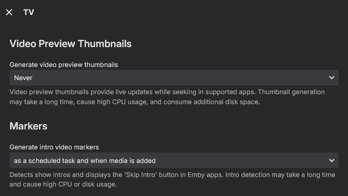Click the 'Generate video preview thumbnails' label
The image size is (348, 196).
(64, 65)
